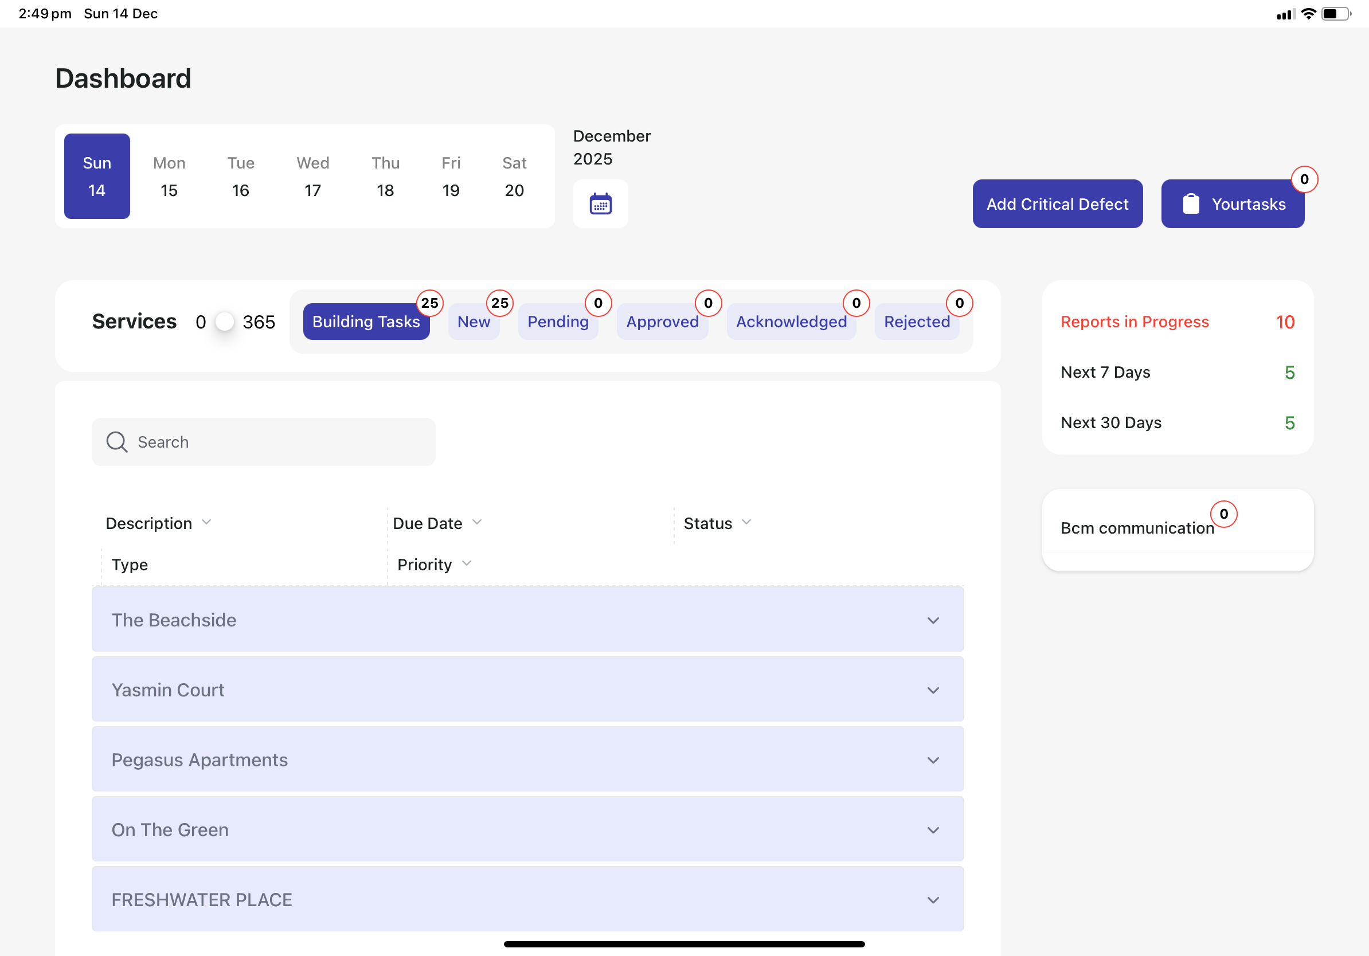Image resolution: width=1369 pixels, height=956 pixels.
Task: Select Sun 14 in week strip
Action: pos(96,176)
